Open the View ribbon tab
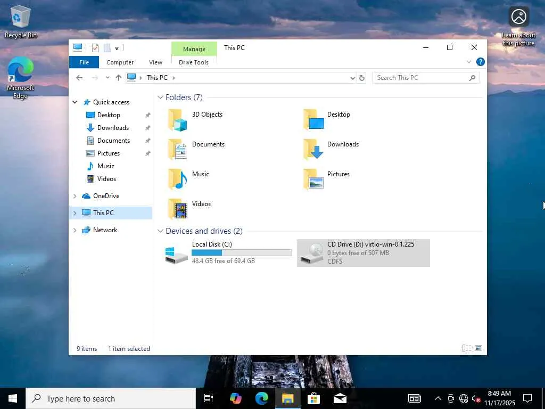This screenshot has width=545, height=409. (x=156, y=62)
